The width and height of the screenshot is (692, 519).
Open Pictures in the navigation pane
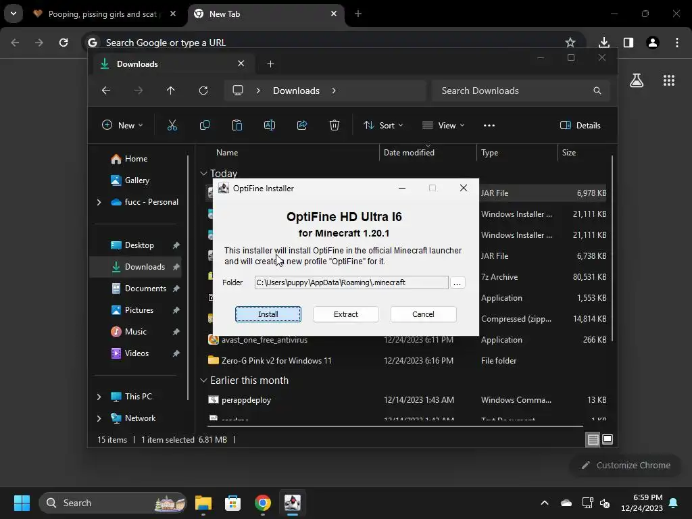pyautogui.click(x=139, y=310)
